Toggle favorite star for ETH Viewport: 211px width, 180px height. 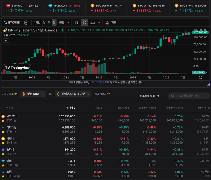[x=3, y=132]
